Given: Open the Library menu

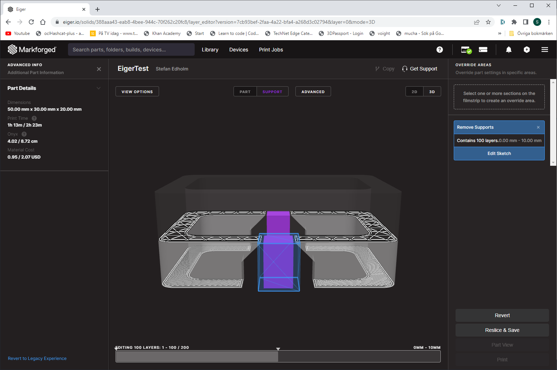Looking at the screenshot, I should 210,50.
